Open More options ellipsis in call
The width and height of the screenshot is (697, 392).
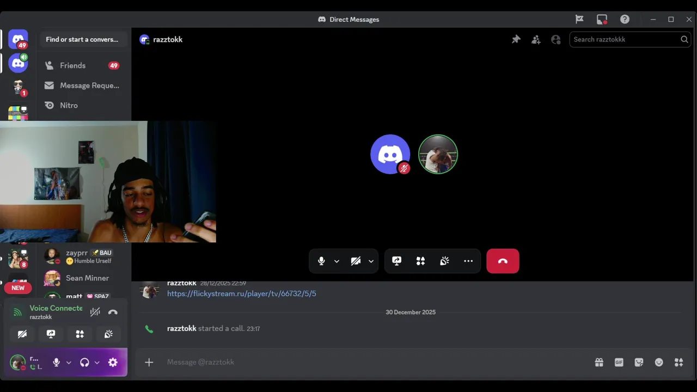pyautogui.click(x=468, y=261)
